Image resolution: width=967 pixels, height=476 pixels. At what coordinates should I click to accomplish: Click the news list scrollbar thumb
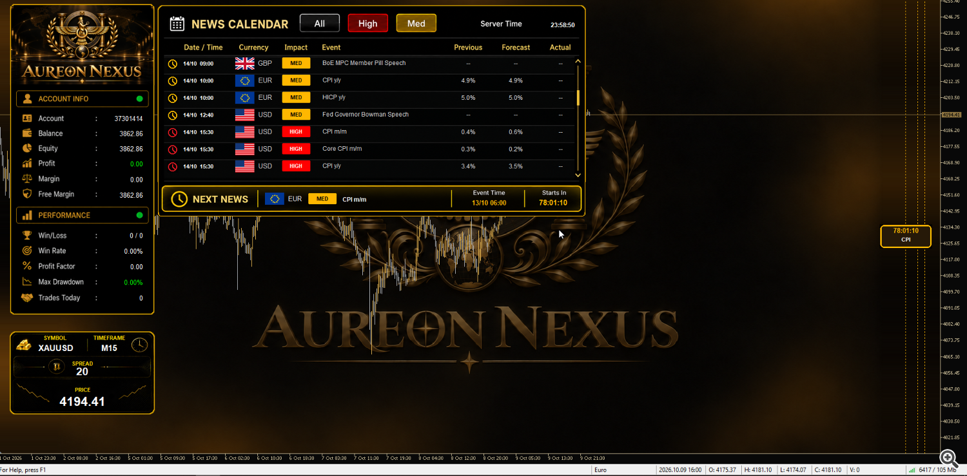coord(578,97)
